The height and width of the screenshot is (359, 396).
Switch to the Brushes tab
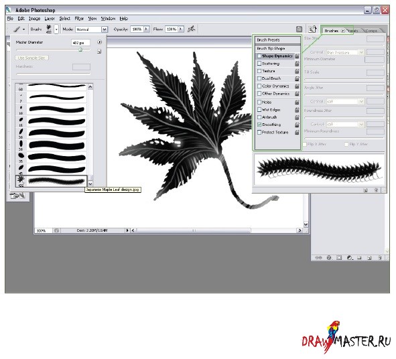coord(331,31)
